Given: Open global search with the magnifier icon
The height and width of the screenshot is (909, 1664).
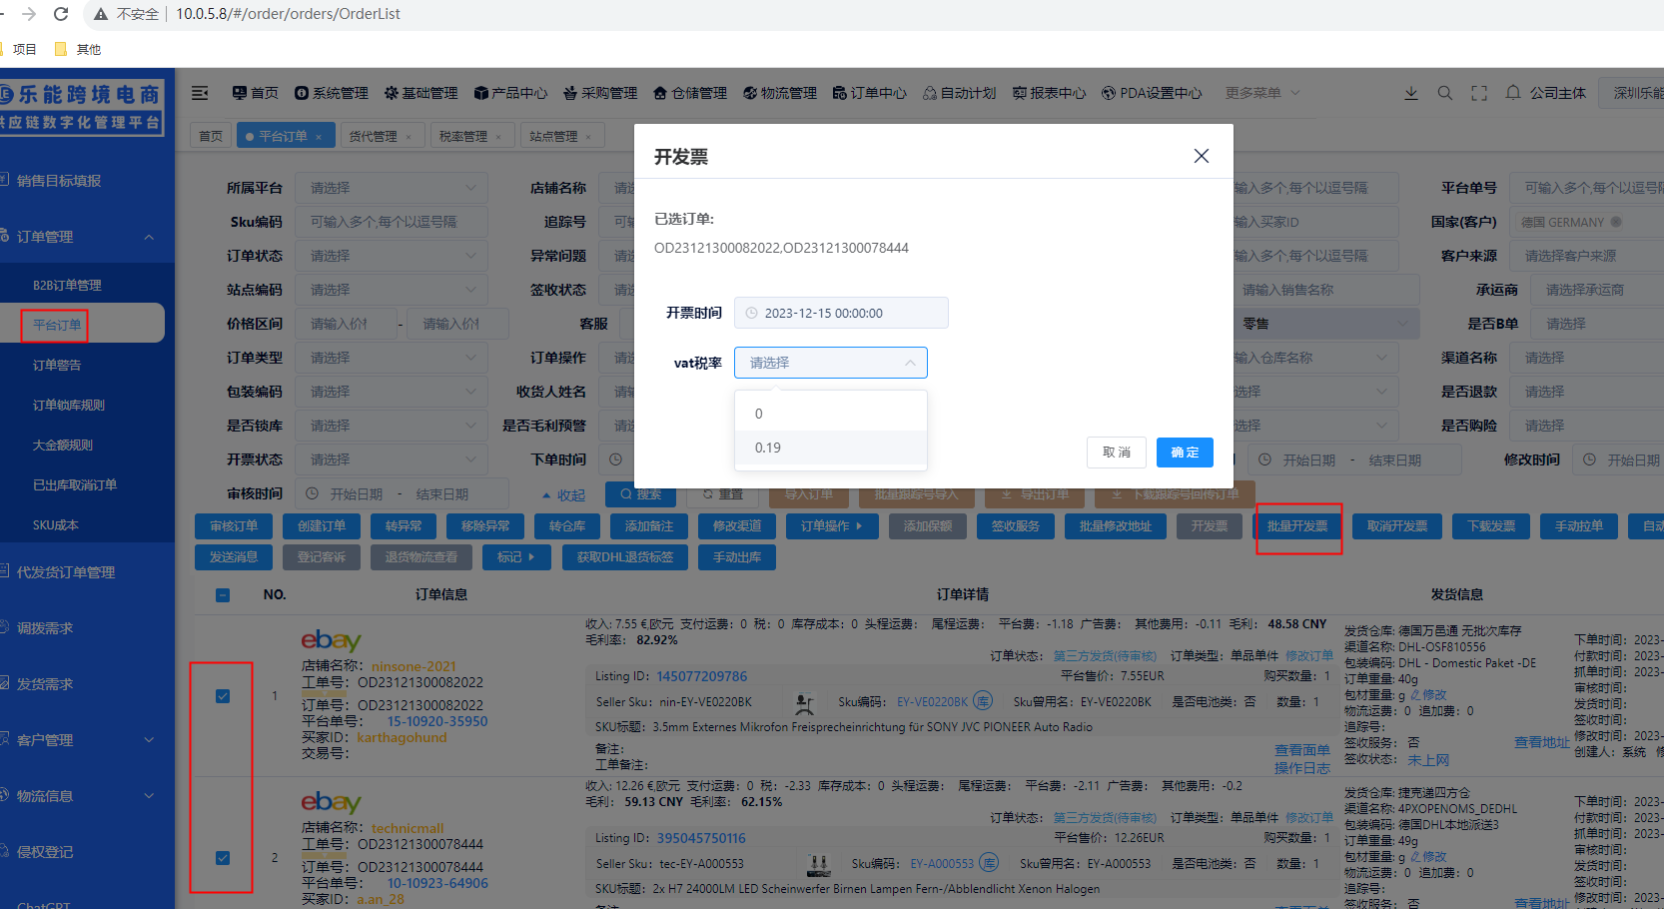Looking at the screenshot, I should (1445, 92).
